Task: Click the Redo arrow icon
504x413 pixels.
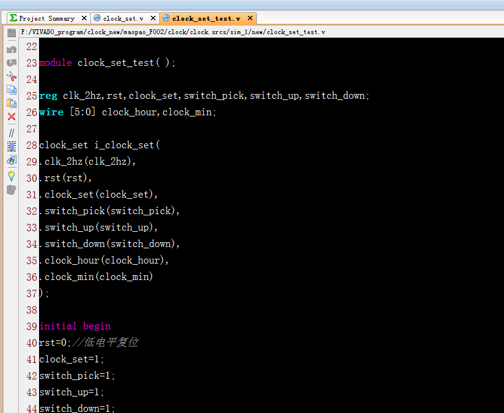Action: [12, 63]
